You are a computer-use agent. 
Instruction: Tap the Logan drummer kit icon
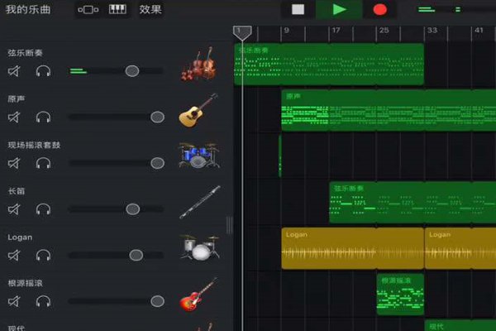[x=198, y=247]
